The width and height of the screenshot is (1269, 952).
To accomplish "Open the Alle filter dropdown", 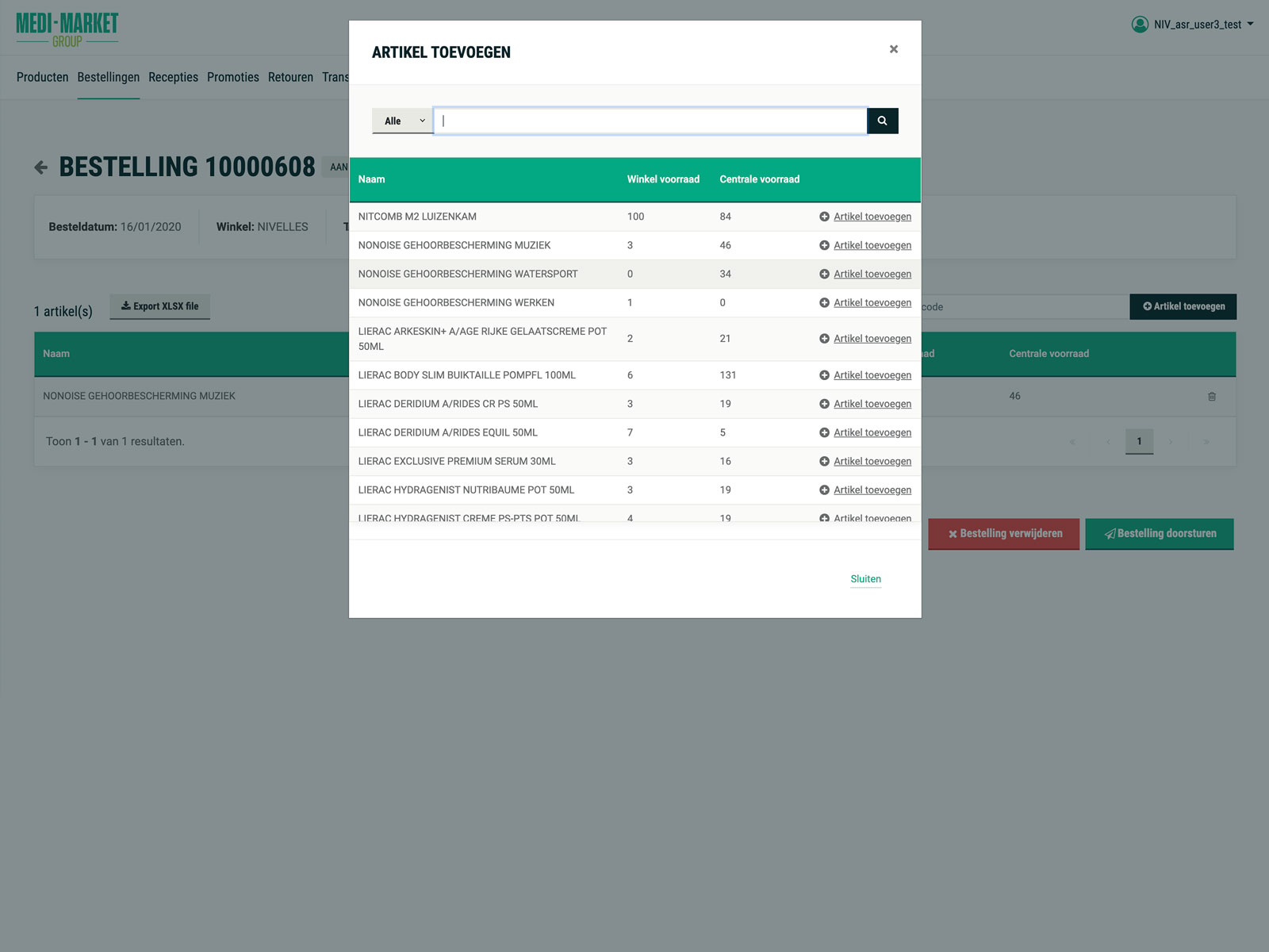I will (403, 121).
